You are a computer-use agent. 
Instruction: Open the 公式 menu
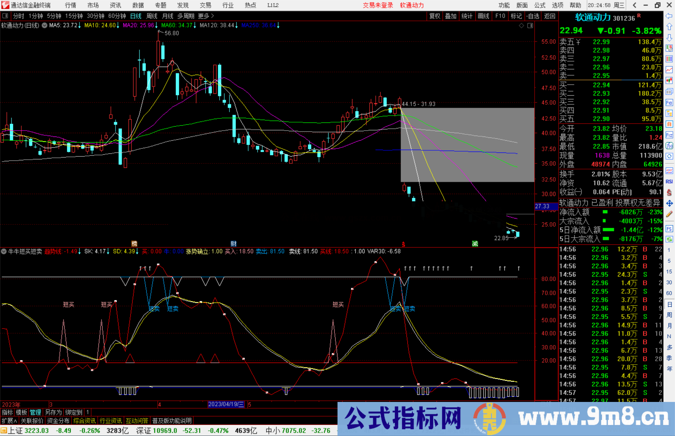click(540, 5)
